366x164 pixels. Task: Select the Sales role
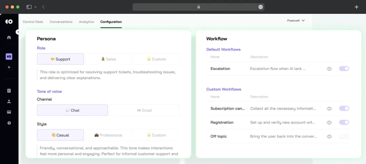coord(108,59)
